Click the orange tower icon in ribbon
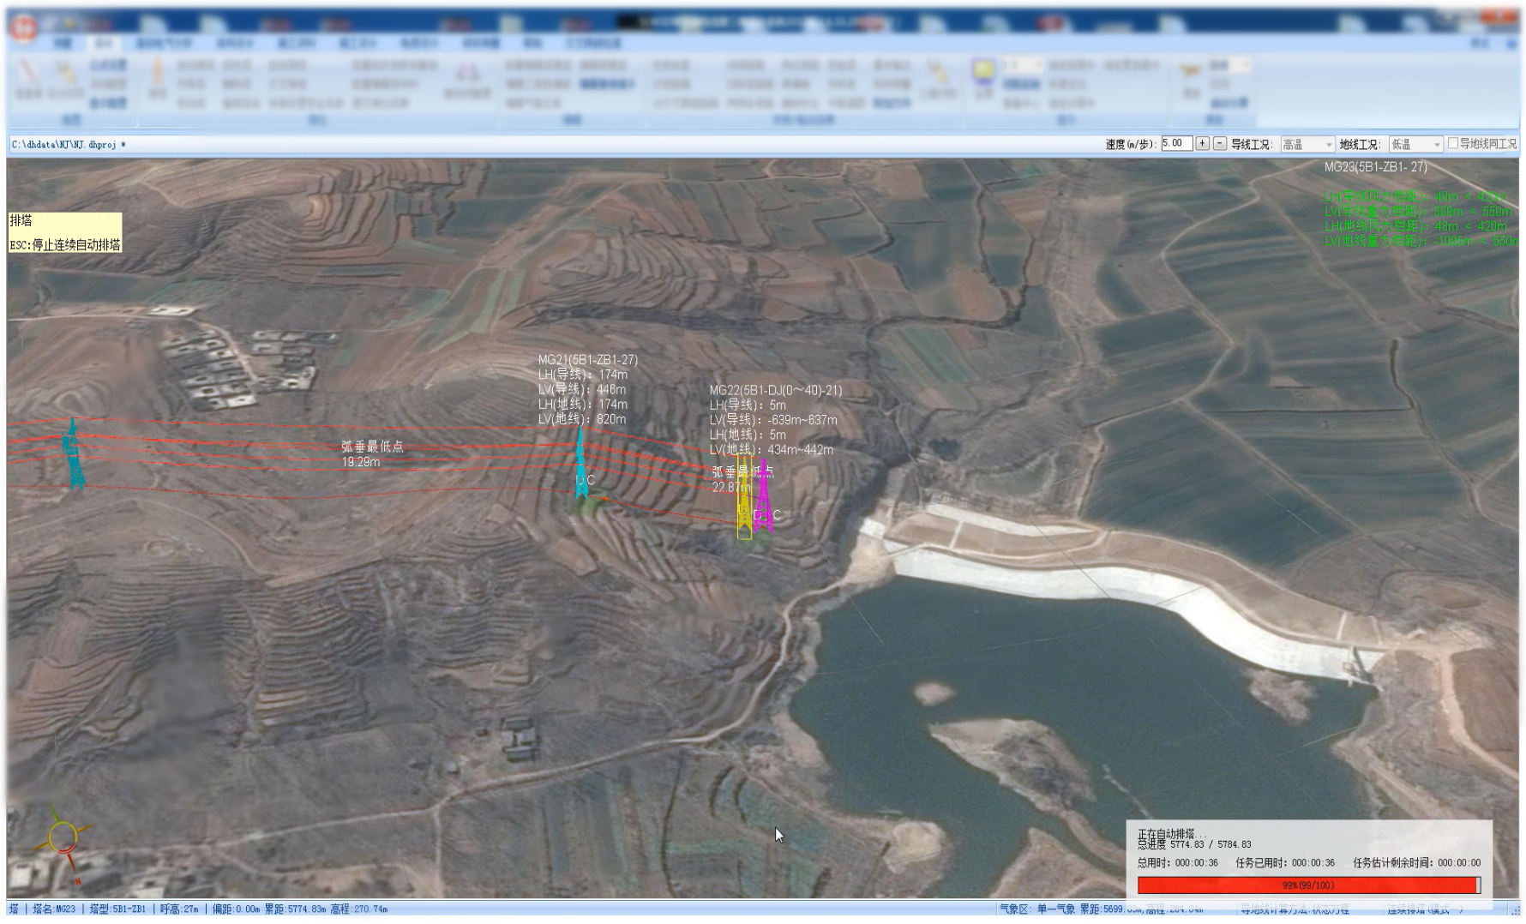Image resolution: width=1526 pixels, height=924 pixels. coord(157,72)
